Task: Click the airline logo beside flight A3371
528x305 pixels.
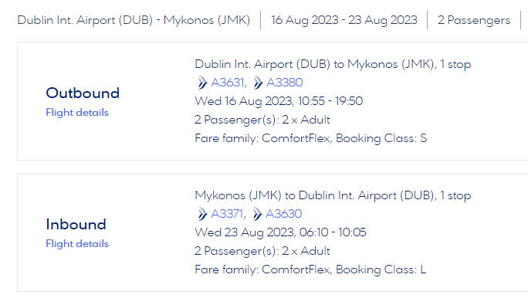Action: [x=202, y=214]
